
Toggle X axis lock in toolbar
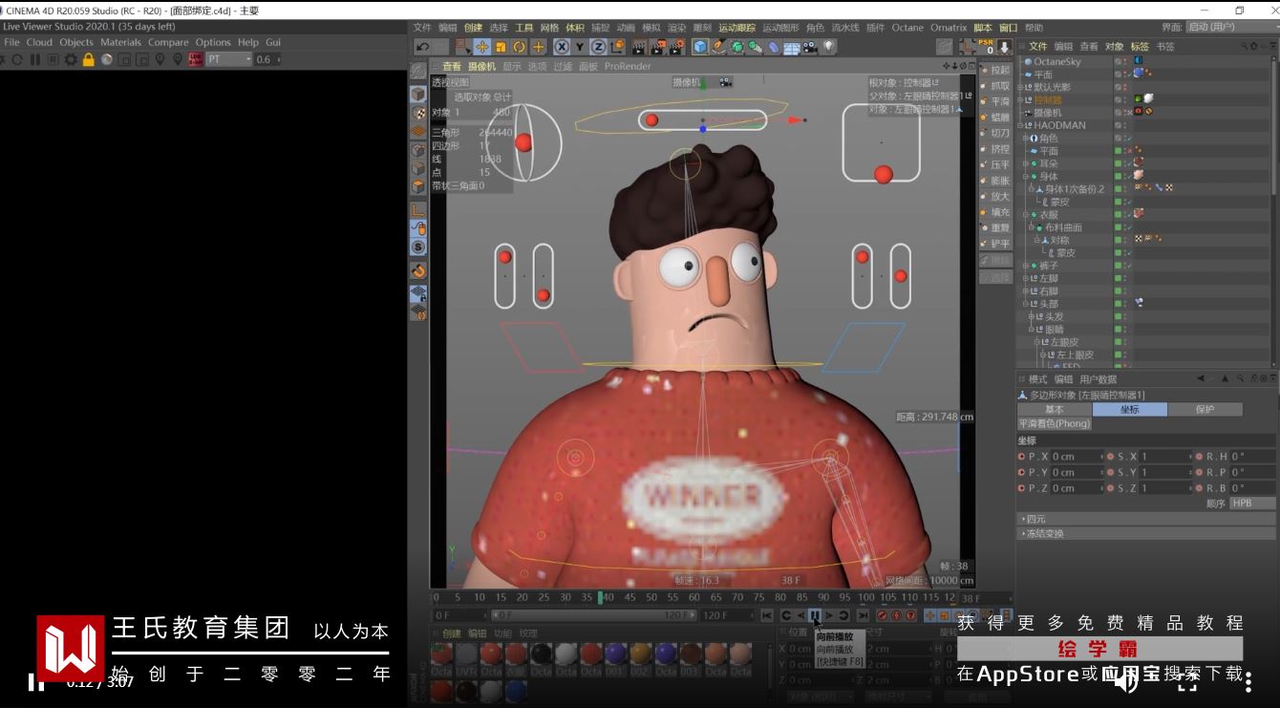pos(562,47)
